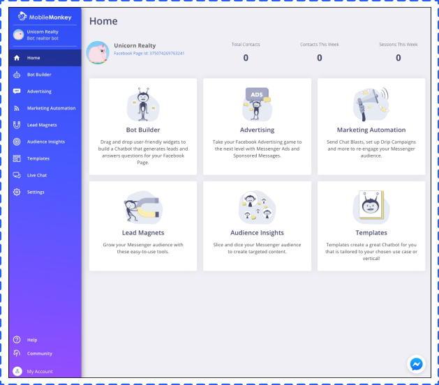
Task: Click the Sessions This Week label
Action: point(398,45)
